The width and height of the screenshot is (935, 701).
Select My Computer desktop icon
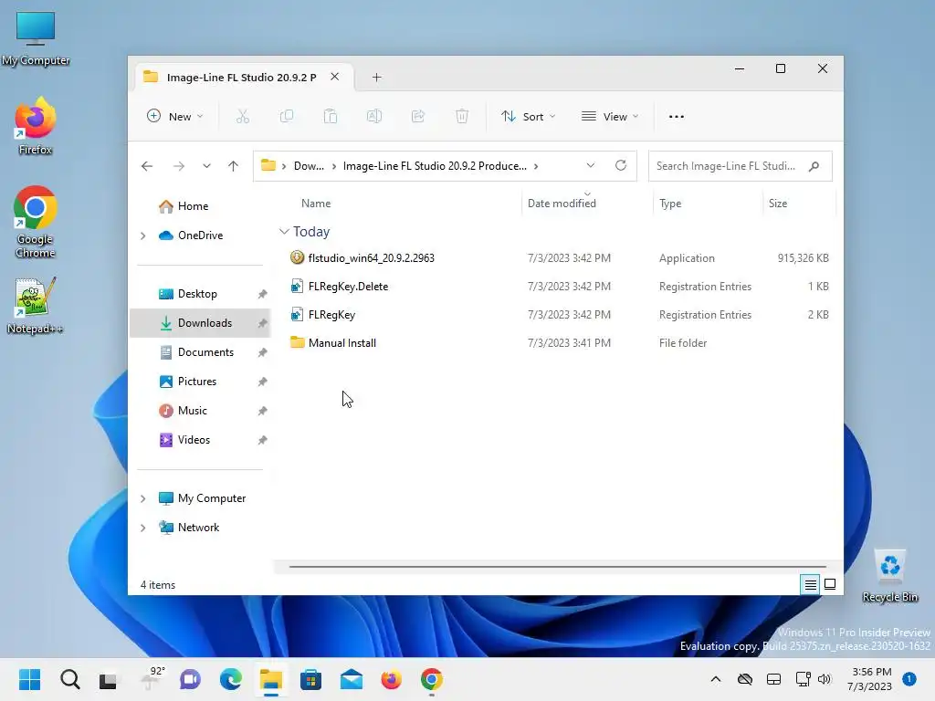click(x=36, y=38)
